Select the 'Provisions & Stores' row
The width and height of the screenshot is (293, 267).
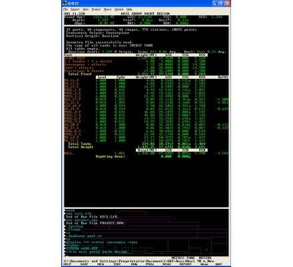click(84, 71)
